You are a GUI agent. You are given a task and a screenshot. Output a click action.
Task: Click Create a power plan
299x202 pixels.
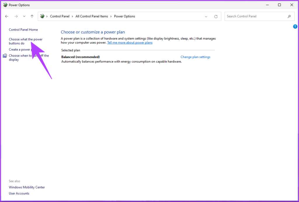click(20, 49)
